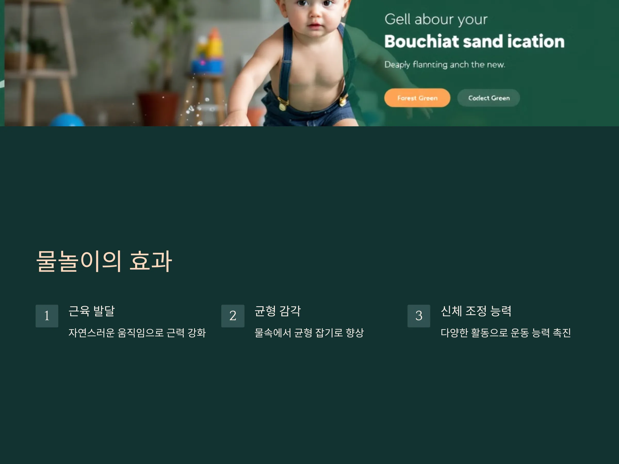Select the 다양한 활동으로 운동 능력 촉진 text
This screenshot has height=464, width=619.
[x=506, y=333]
